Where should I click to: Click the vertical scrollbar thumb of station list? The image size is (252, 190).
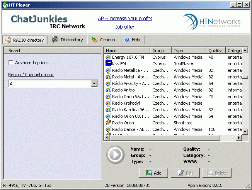coord(245,77)
